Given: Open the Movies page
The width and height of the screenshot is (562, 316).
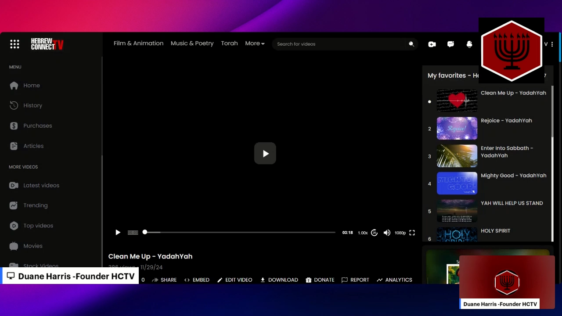Looking at the screenshot, I should pyautogui.click(x=33, y=246).
